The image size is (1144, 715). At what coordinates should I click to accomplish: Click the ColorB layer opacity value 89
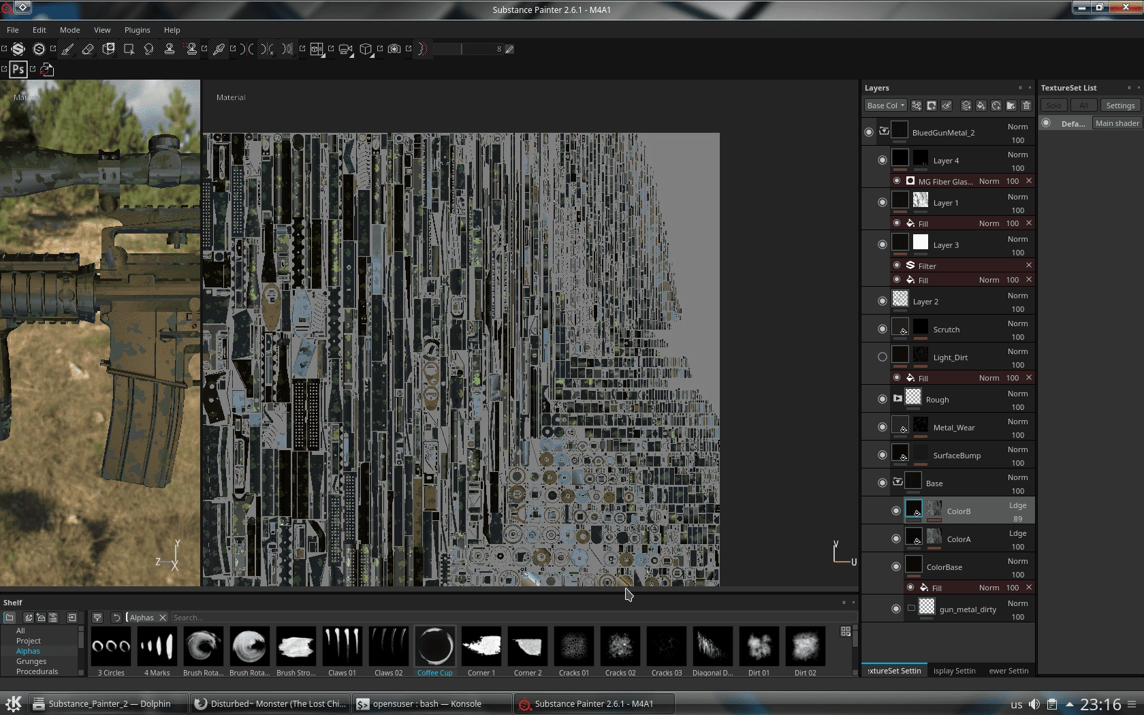[x=1017, y=519]
